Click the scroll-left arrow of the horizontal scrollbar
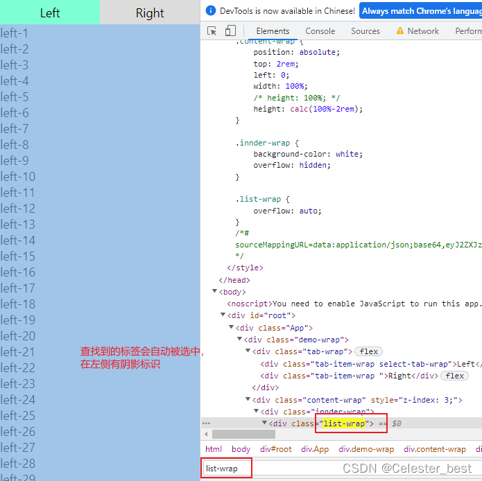The height and width of the screenshot is (481, 482). tap(206, 435)
